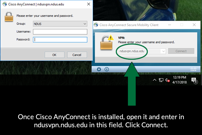Expand the VPN server address dropdown arrow
This screenshot has width=202, height=135.
click(163, 51)
